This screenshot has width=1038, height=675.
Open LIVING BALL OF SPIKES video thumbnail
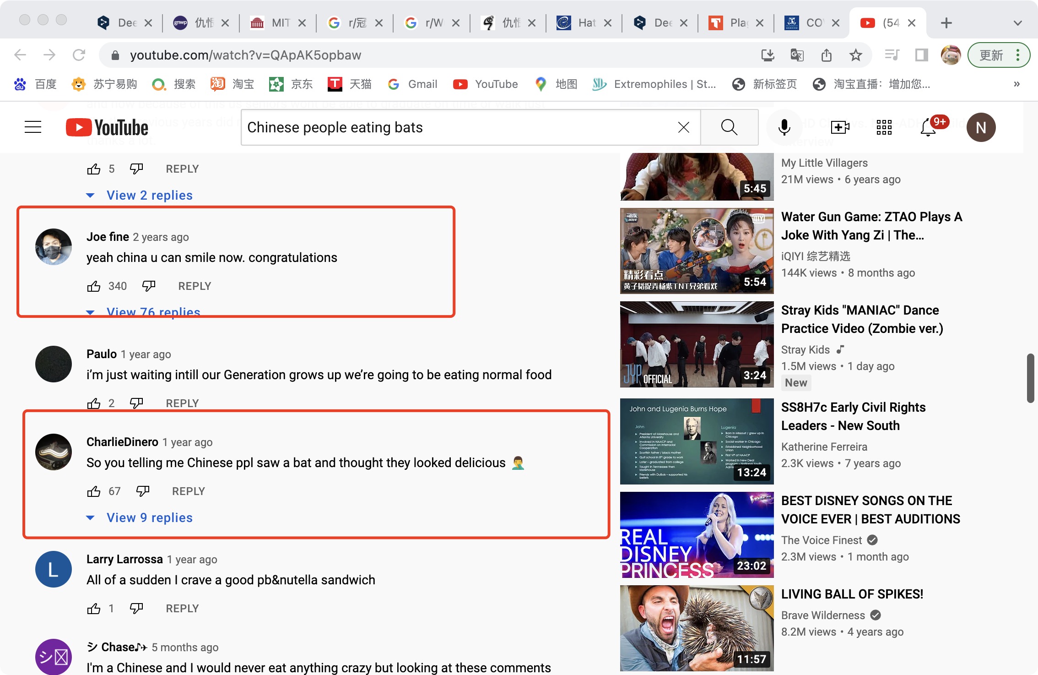696,628
